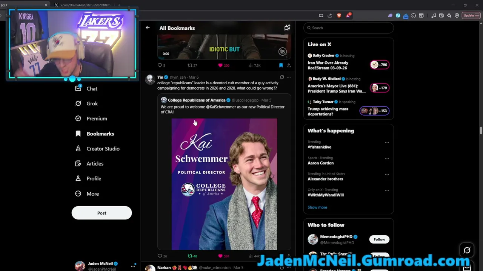This screenshot has height=271, width=483.
Task: Reply to Yin's post with 26 replies
Action: coord(160,256)
